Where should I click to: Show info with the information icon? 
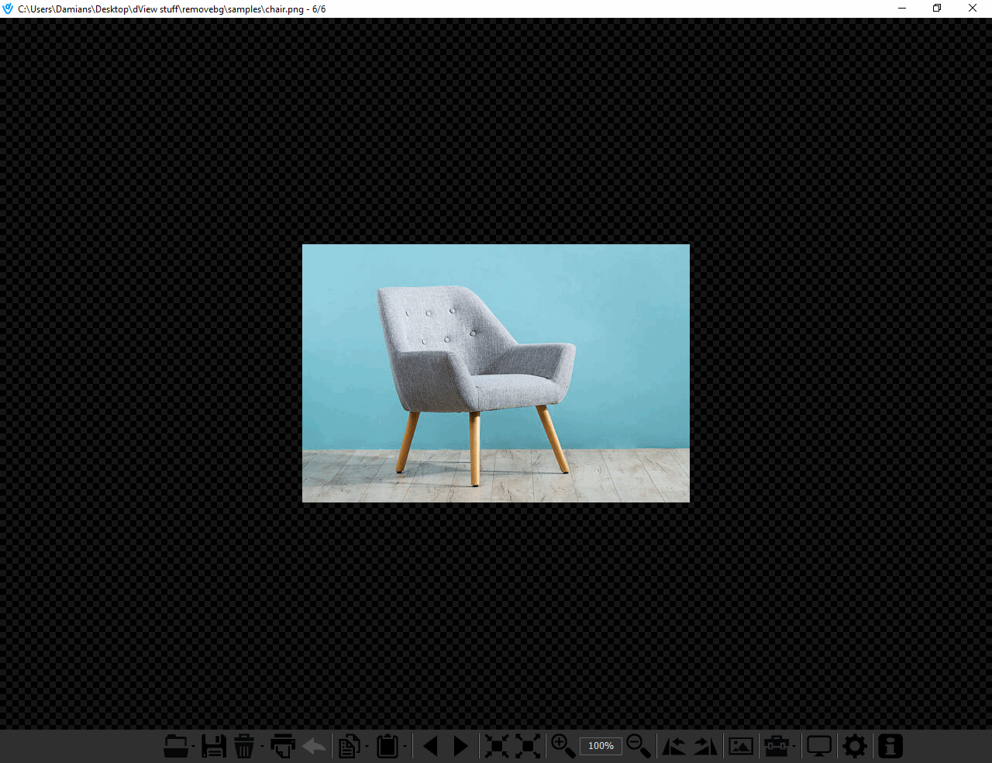pyautogui.click(x=890, y=746)
